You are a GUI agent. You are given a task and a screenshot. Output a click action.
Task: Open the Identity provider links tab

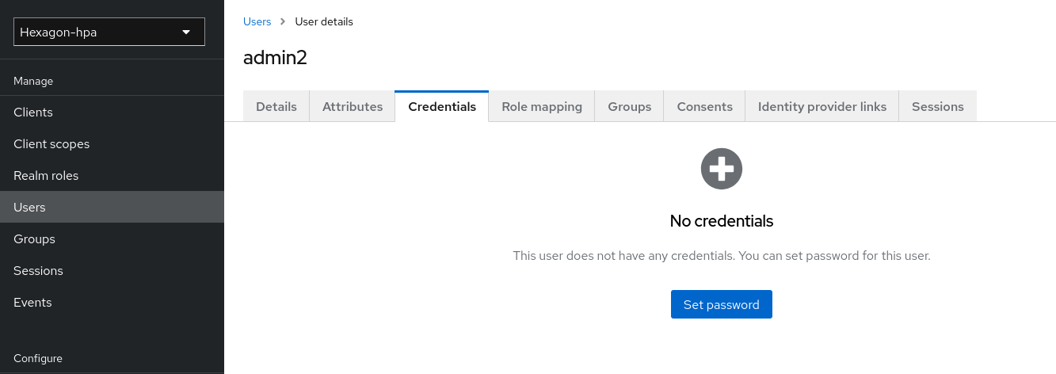click(822, 106)
